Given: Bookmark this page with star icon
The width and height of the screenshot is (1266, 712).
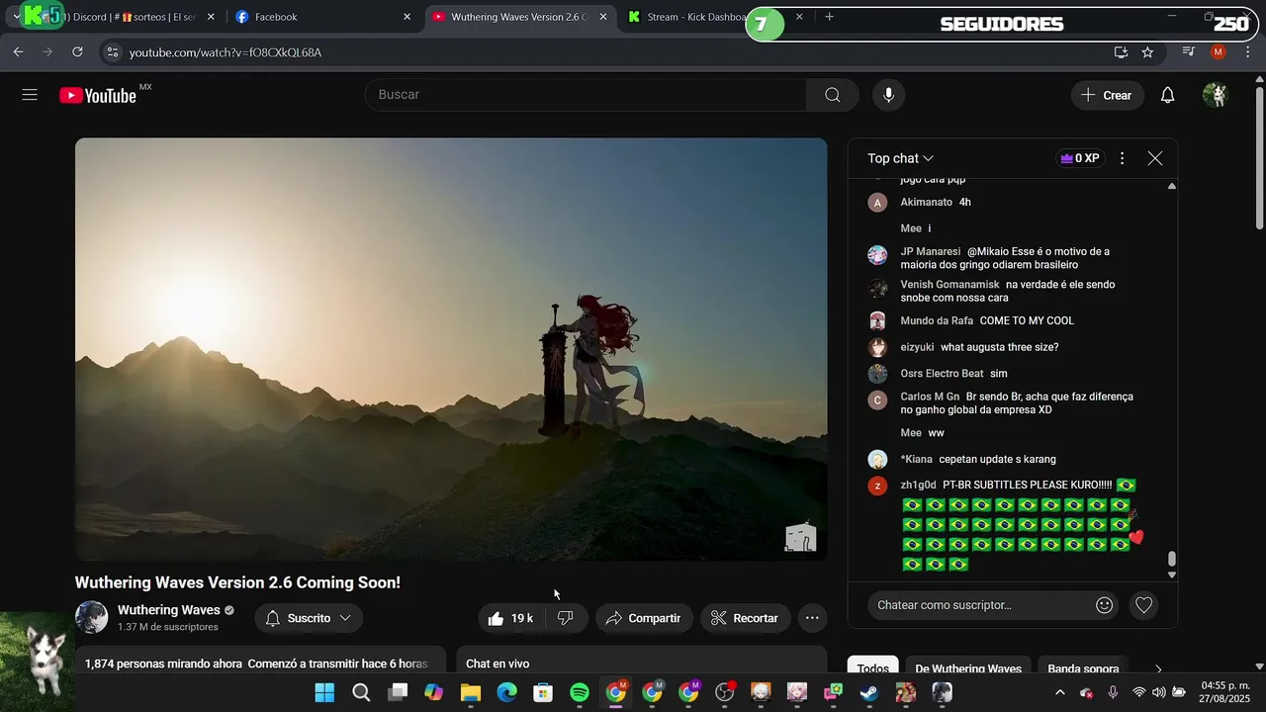Looking at the screenshot, I should [1147, 51].
